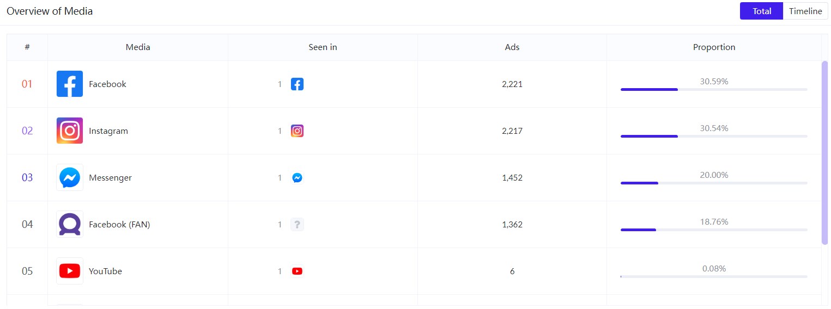Click the Facebook (FAN) purple logo
The image size is (831, 309).
pos(70,224)
